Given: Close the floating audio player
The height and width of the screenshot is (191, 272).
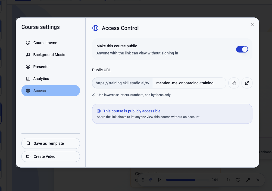Looking at the screenshot, I should tap(258, 180).
